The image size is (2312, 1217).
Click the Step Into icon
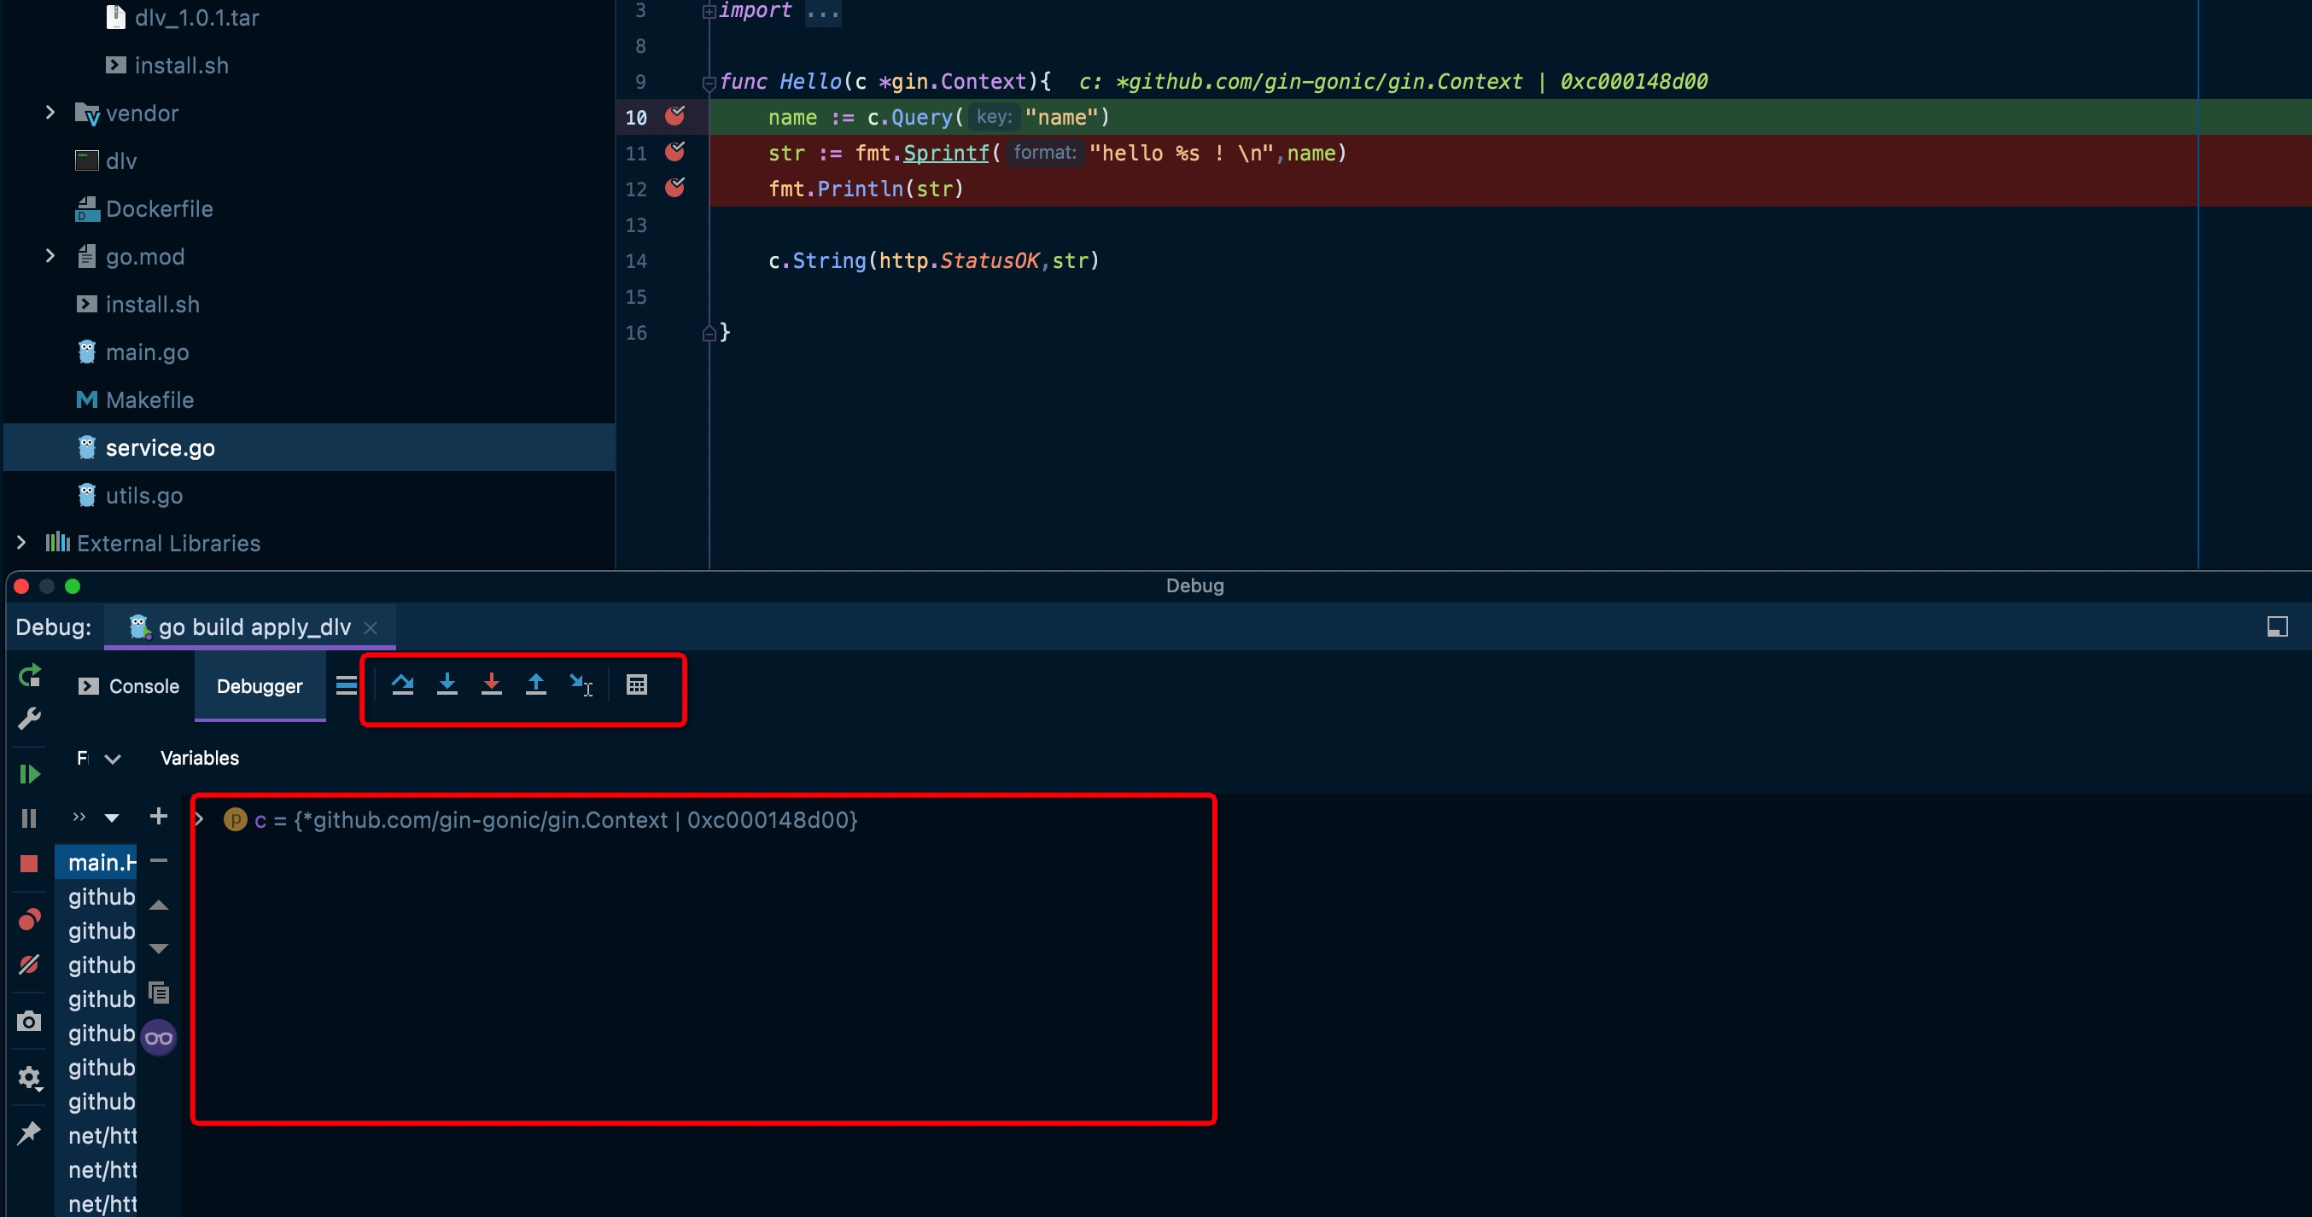pyautogui.click(x=447, y=684)
